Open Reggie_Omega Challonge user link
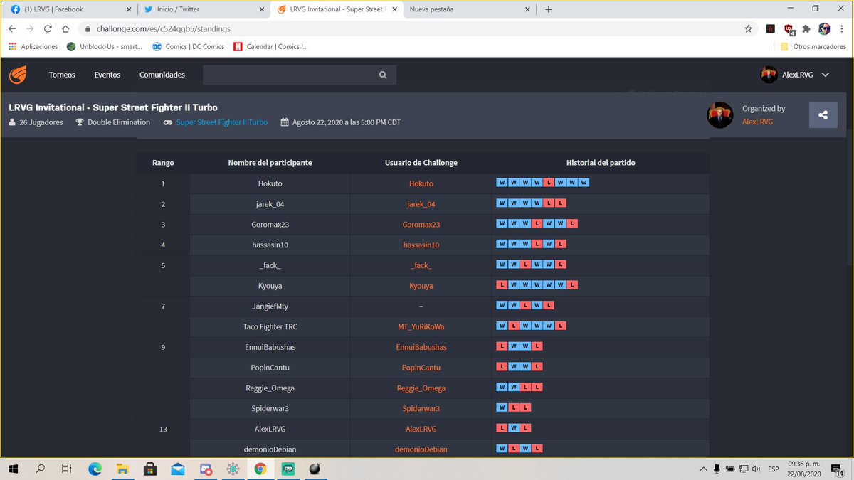 421,388
